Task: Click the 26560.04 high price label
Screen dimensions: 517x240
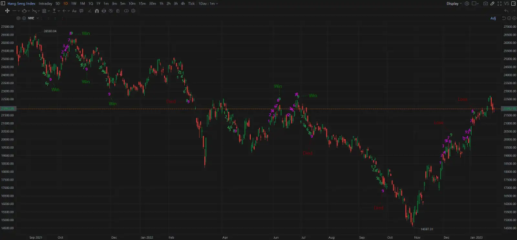Action: point(50,31)
